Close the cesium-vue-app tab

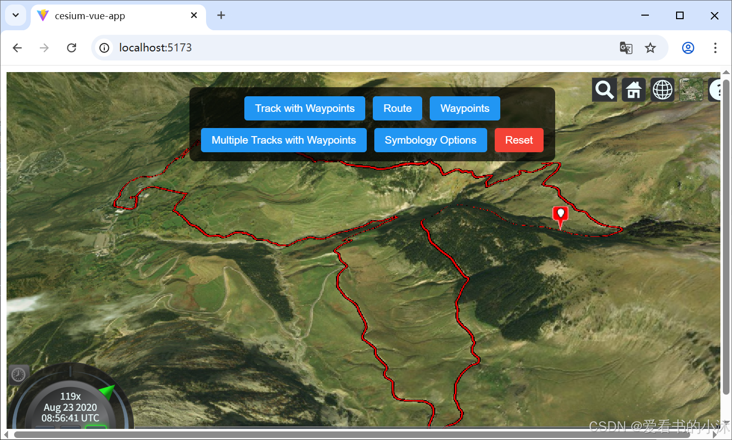(194, 16)
